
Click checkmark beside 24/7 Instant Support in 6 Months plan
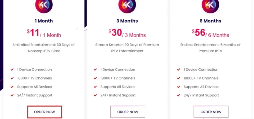tap(179, 95)
